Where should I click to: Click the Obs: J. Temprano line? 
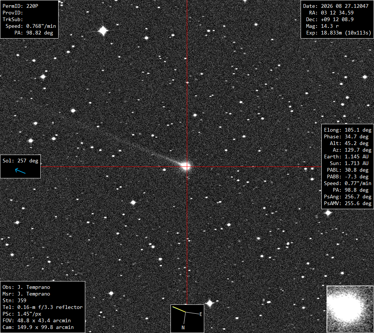pyautogui.click(x=26, y=287)
